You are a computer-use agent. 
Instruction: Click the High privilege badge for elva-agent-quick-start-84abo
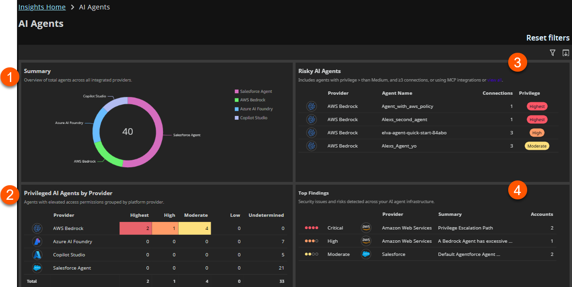click(x=537, y=133)
